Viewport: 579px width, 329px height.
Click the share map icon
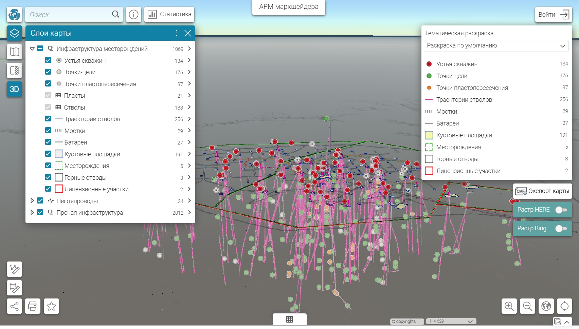(x=14, y=306)
